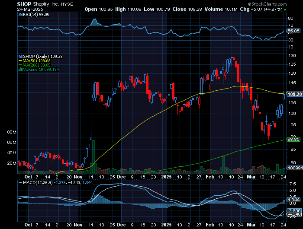Screen dimensions: 303x229
Task: Click the 70 level on the RSI axis
Action: pos(290,25)
